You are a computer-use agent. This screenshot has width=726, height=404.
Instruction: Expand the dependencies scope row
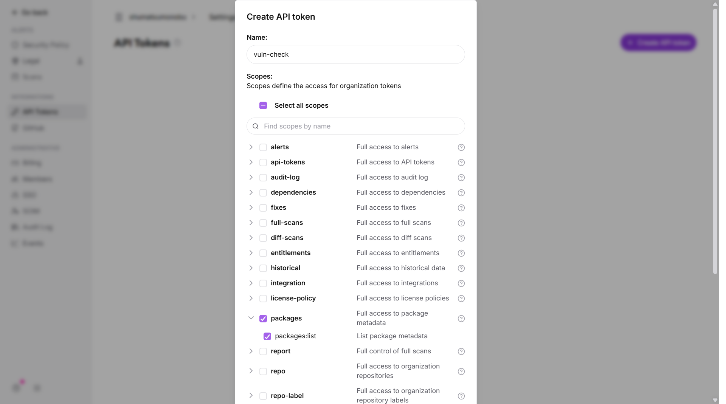251,192
